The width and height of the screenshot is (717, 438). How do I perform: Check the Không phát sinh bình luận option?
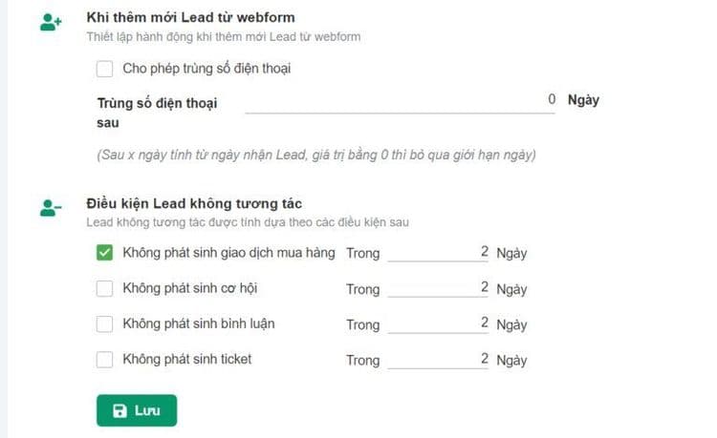[x=105, y=324]
